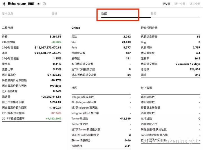Click the Ethereum title text
The image size is (203, 150).
(17, 4)
